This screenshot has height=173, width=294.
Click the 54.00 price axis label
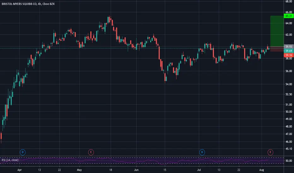[x=289, y=84]
